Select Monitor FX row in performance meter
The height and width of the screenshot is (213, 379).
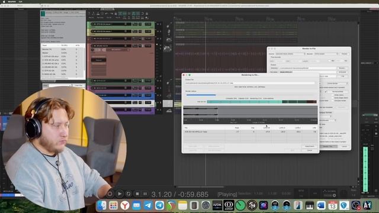tap(63, 49)
